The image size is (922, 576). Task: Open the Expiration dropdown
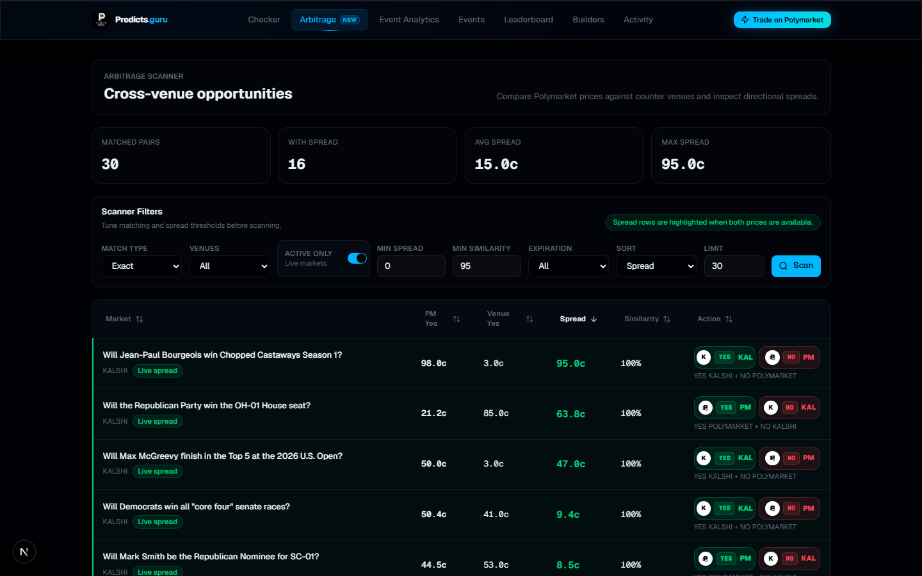[x=569, y=266]
